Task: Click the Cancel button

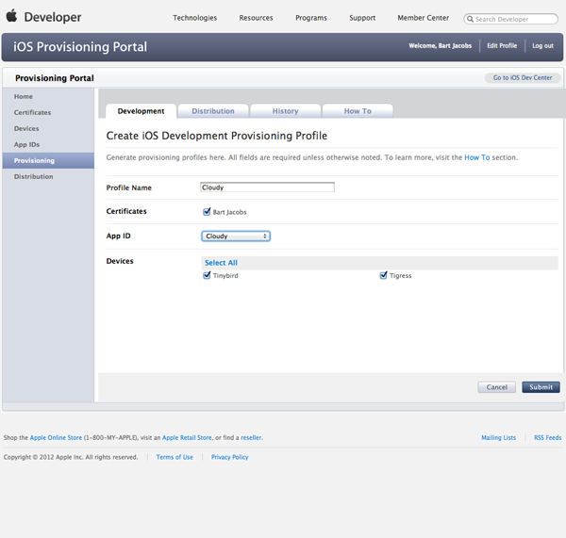Action: (x=497, y=387)
